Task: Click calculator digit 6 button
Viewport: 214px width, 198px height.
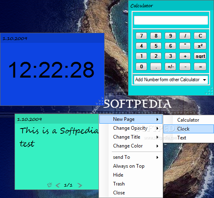Action: click(x=170, y=46)
